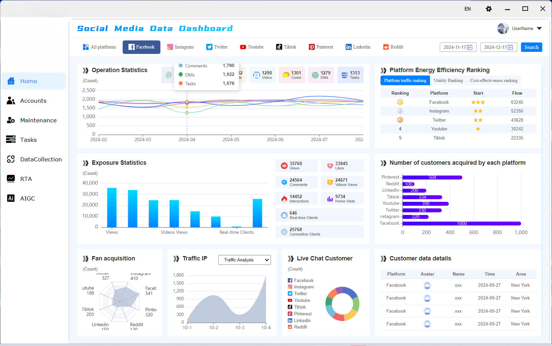Click the 1279 DMs stat card
The image size is (552, 346).
(321, 75)
